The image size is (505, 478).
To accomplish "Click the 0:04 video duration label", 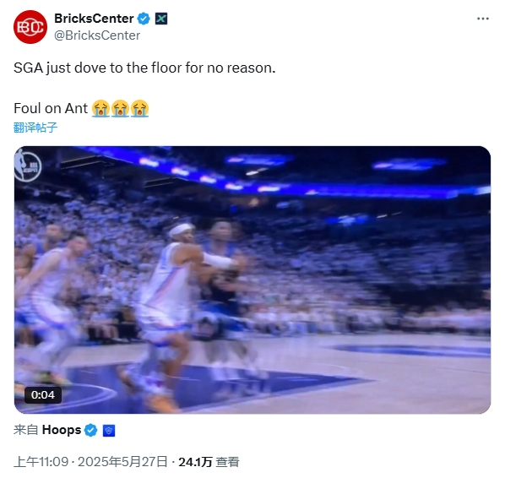I will coord(43,395).
